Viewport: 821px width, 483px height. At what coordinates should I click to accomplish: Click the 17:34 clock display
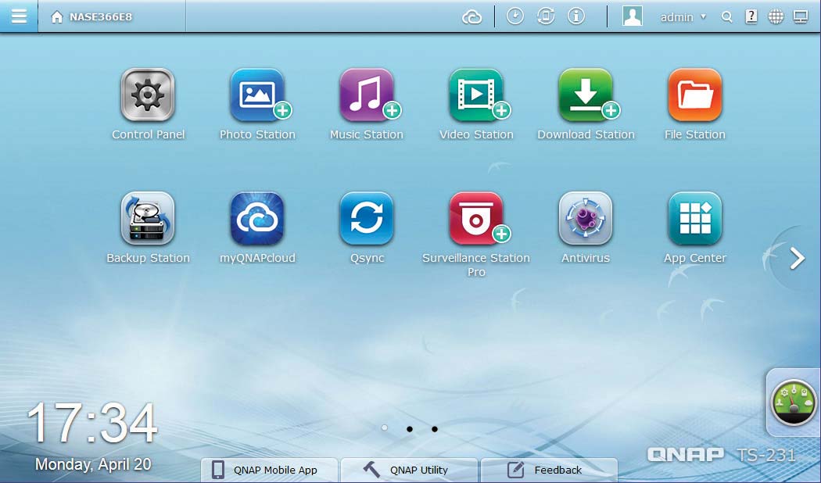pyautogui.click(x=92, y=423)
